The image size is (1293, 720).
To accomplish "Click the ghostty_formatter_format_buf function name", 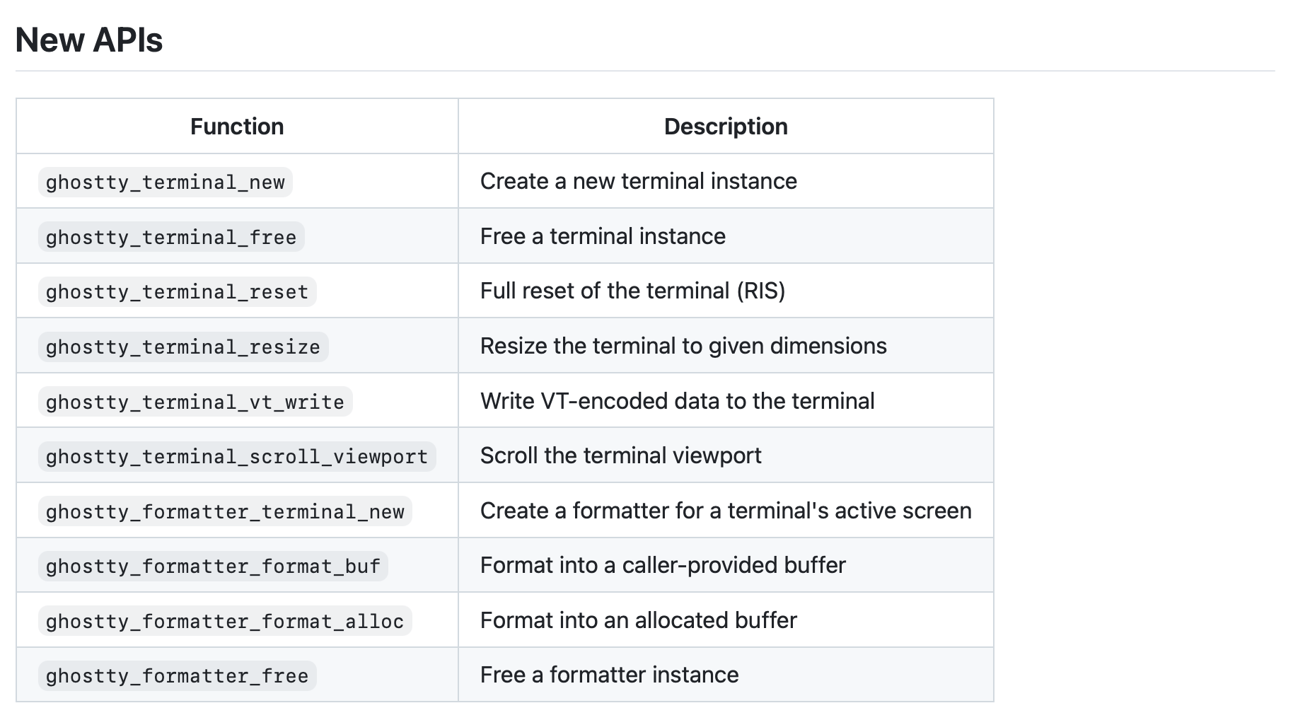I will tap(213, 567).
